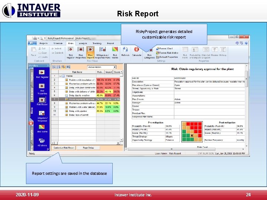The image size is (267, 200).
Task: Expand the Workflow panel bottom arrow
Action: point(48,150)
